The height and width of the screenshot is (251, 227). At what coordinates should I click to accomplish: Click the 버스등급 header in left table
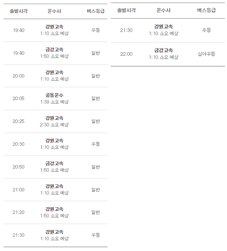[96, 11]
